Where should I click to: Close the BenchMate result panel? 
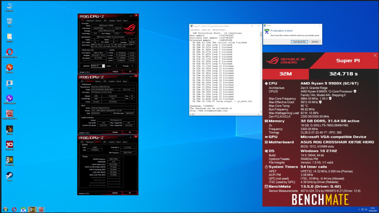[x=375, y=56]
